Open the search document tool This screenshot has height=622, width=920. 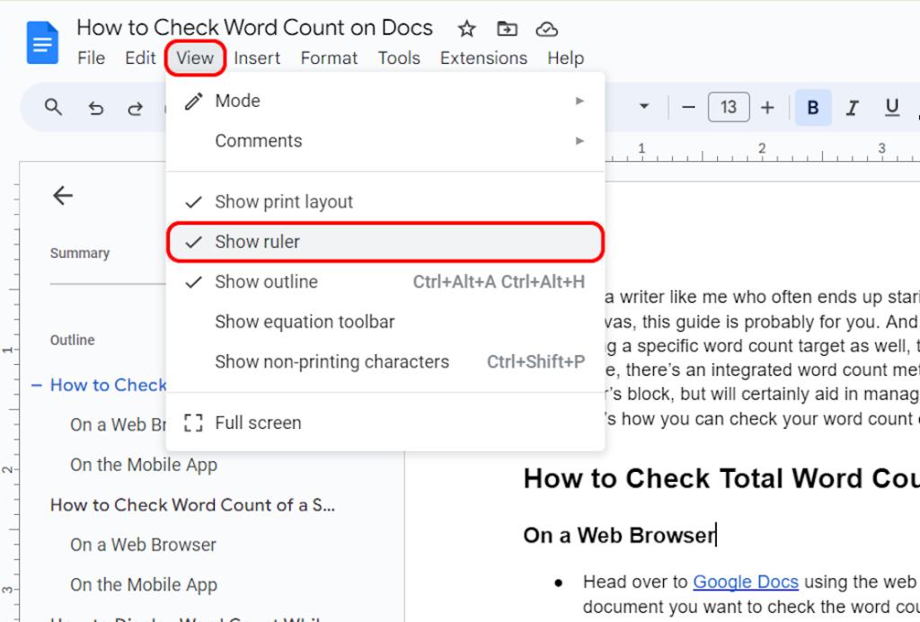point(53,107)
